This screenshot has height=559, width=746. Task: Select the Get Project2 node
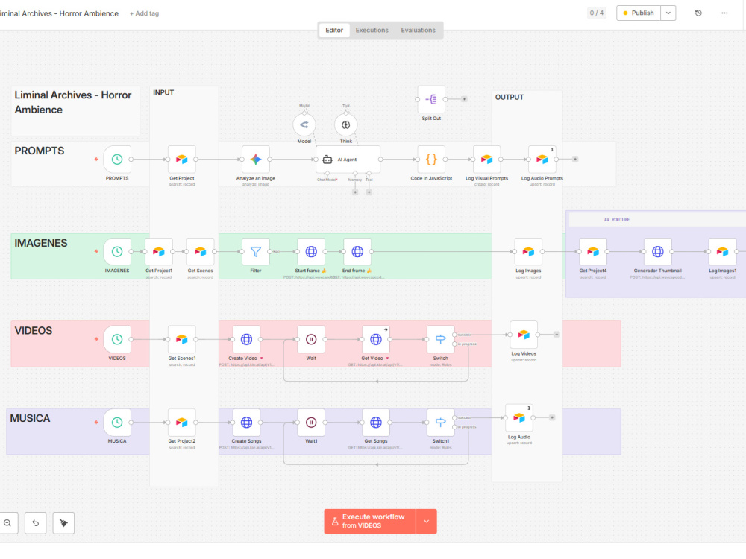(182, 422)
